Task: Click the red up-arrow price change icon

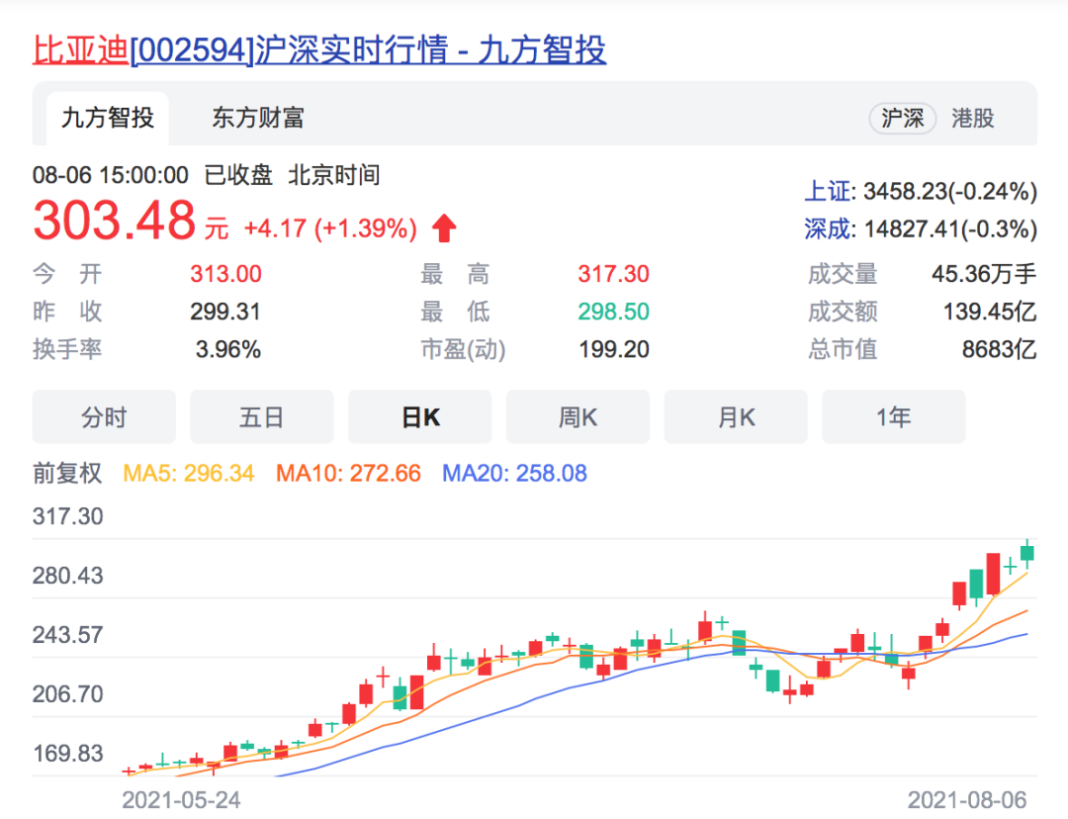Action: pos(444,229)
